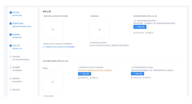192x104 pixels.
Task: Click the 考试费用缴纳 subtitle
Action: [x=17, y=70]
